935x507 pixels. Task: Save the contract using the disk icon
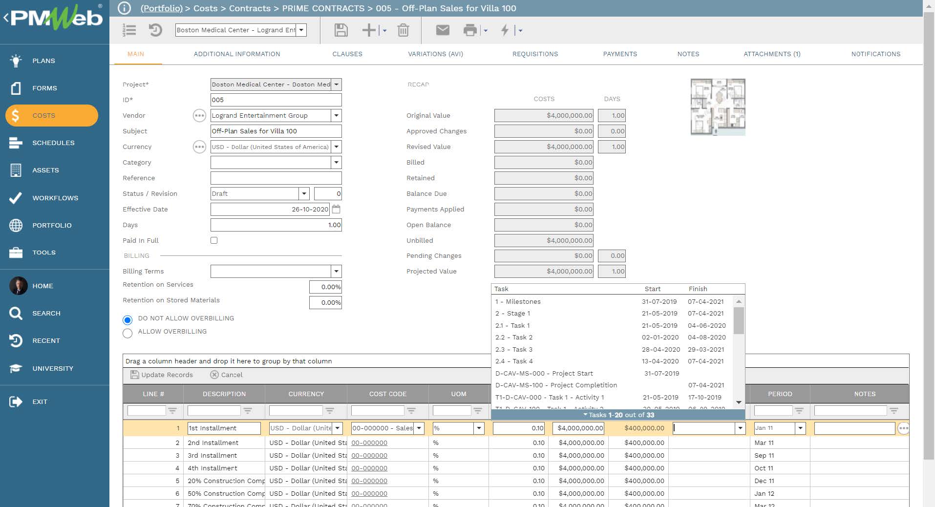tap(341, 30)
